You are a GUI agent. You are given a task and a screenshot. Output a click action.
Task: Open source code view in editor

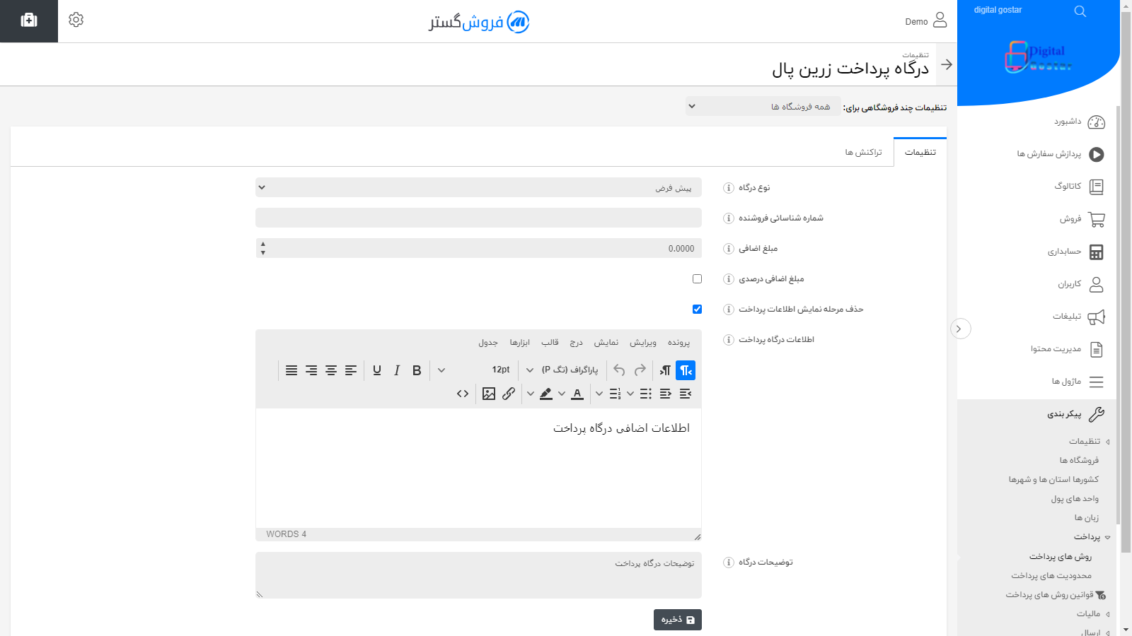click(463, 394)
